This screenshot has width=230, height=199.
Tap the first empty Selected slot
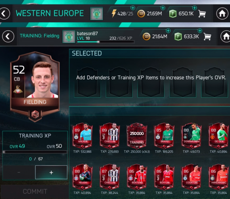pyautogui.click(x=87, y=82)
